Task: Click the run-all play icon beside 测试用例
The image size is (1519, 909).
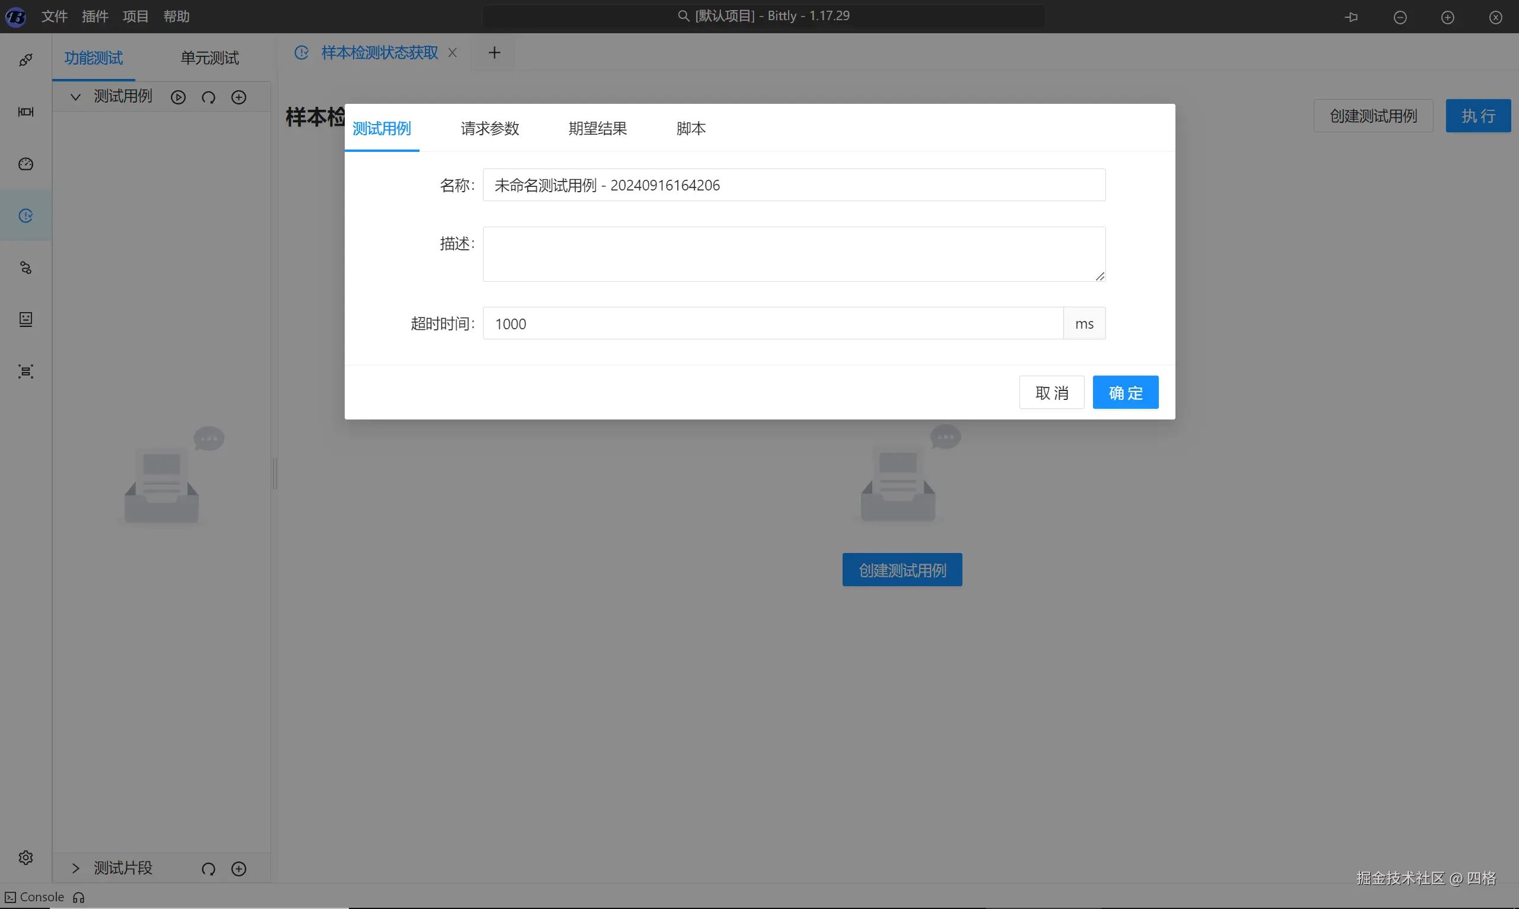Action: coord(178,97)
